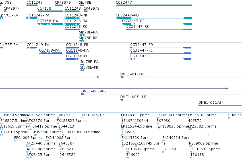Select transcript CG11248-RC
Screen dimensions: 242x159
73,29
